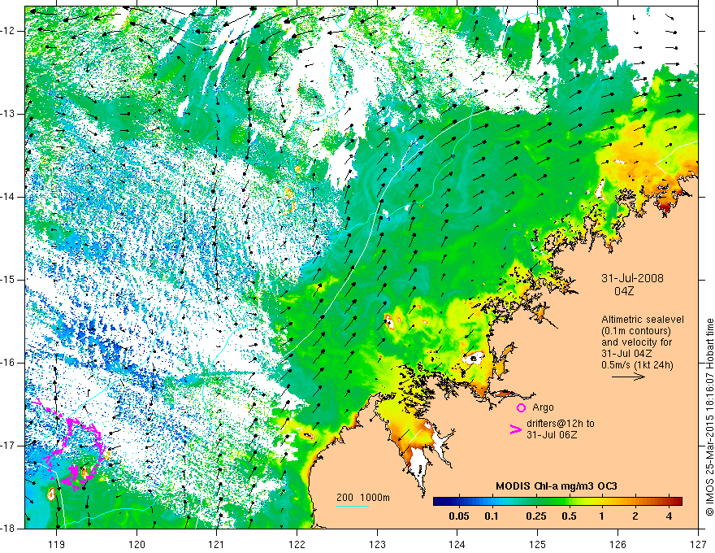Click colorbar tick label 1
The image size is (715, 553).
pyautogui.click(x=601, y=516)
